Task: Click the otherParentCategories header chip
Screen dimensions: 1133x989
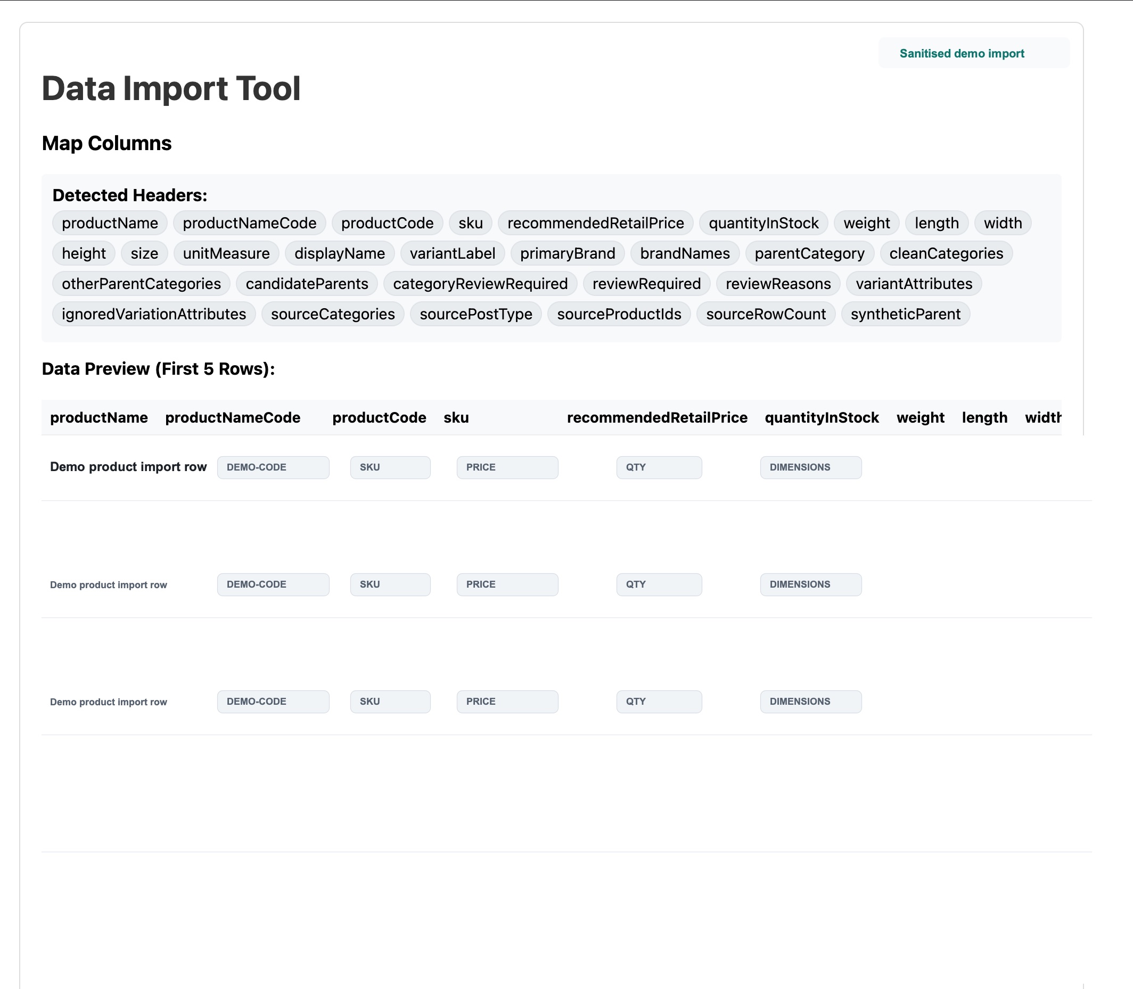Action: point(141,284)
